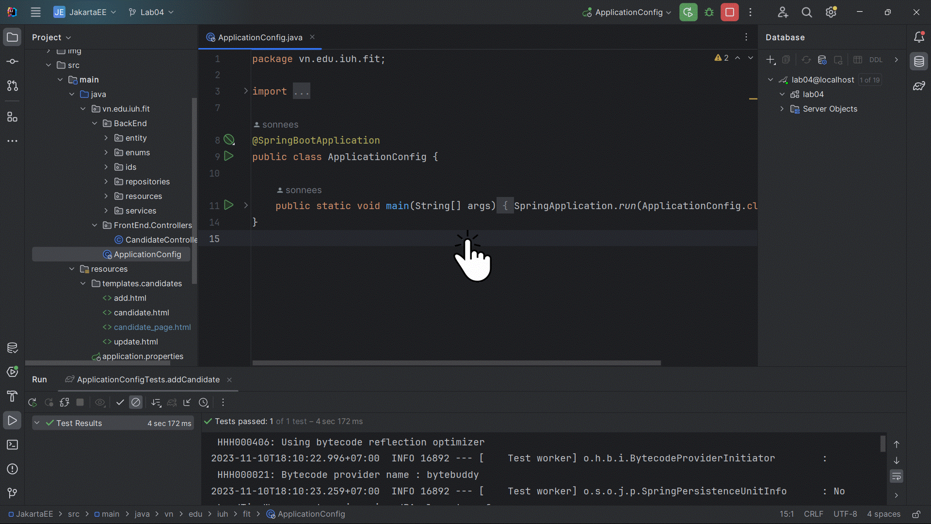
Task: Click the Run button in bottom toolbar
Action: [12, 420]
